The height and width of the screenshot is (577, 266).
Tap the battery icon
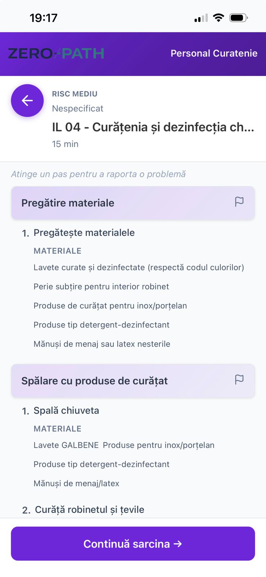point(238,17)
